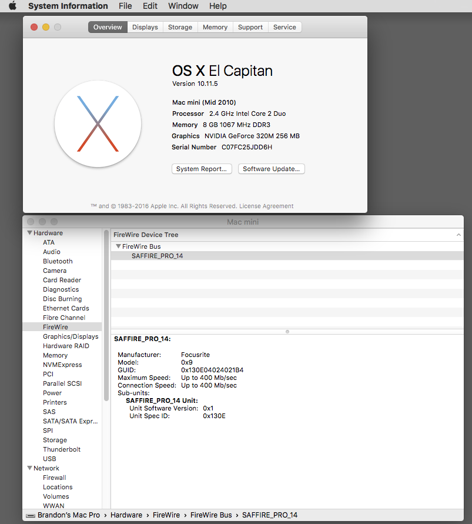Screen dimensions: 472x524
Task: Open the System Information menu
Action: pos(68,6)
